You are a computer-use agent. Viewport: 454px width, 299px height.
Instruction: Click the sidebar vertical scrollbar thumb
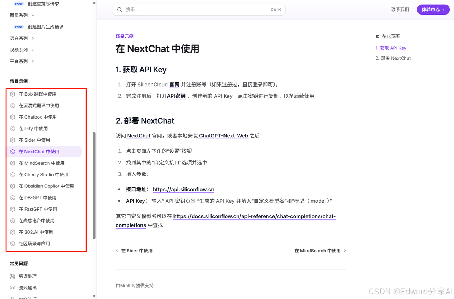coord(94,185)
